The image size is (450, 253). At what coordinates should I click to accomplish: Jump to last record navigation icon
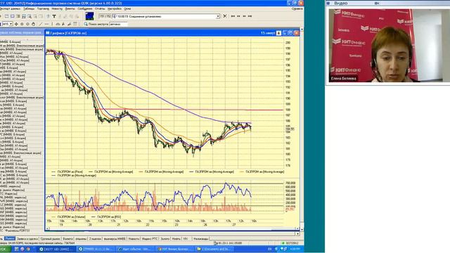click(250, 16)
